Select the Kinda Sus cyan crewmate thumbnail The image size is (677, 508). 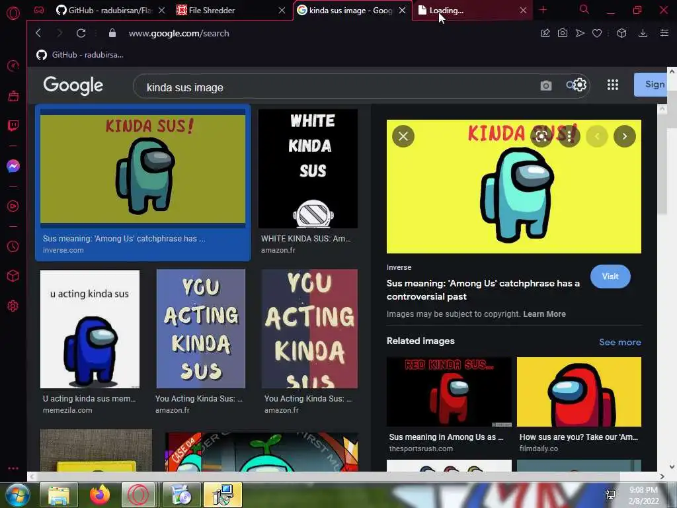[143, 169]
